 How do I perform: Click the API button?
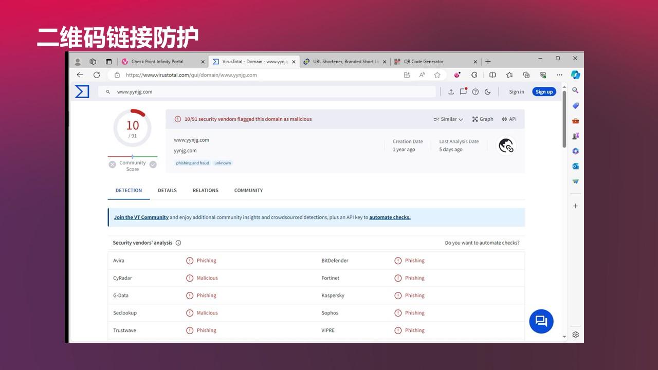click(x=509, y=119)
